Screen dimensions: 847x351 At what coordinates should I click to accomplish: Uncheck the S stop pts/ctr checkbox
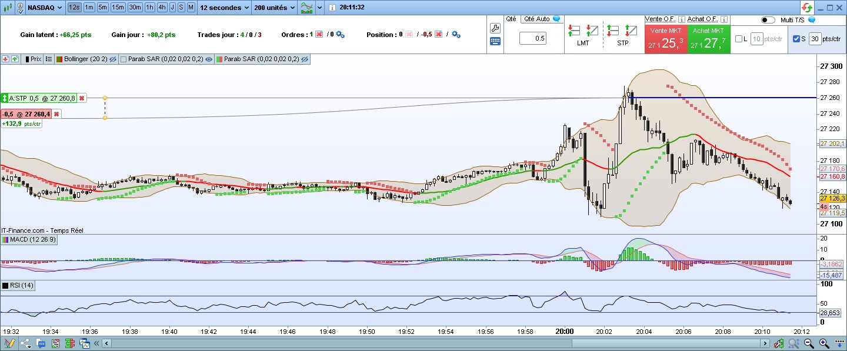(796, 39)
